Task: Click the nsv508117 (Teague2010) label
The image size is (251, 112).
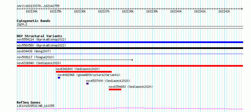Action: click(x=36, y=57)
